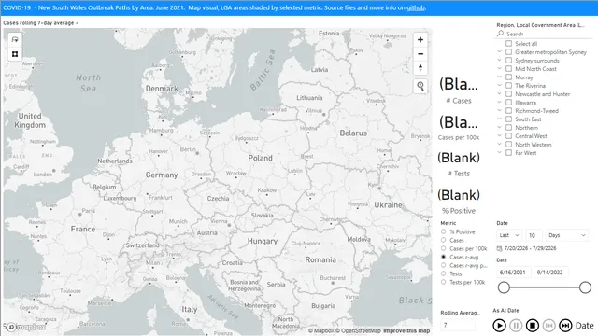Activate the lasso selection tool on the map
Viewport: 598px width, 336px height.
click(15, 39)
